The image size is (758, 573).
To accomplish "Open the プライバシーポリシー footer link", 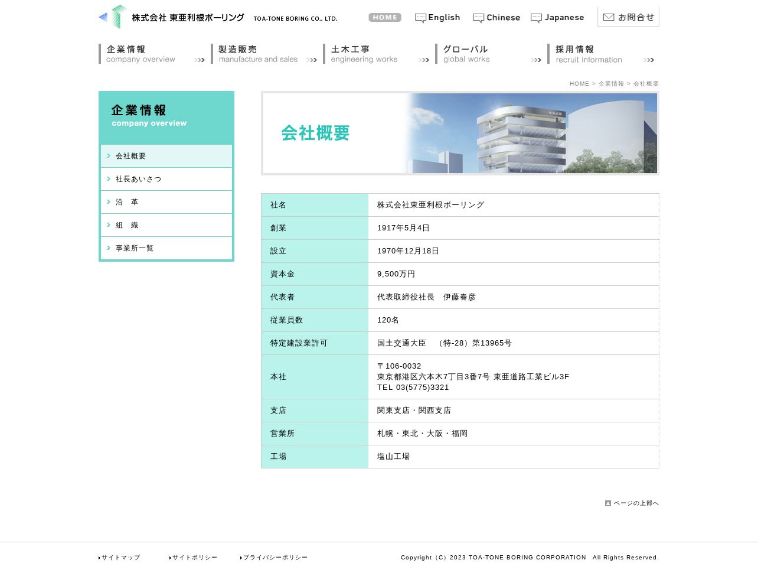I will [x=275, y=558].
